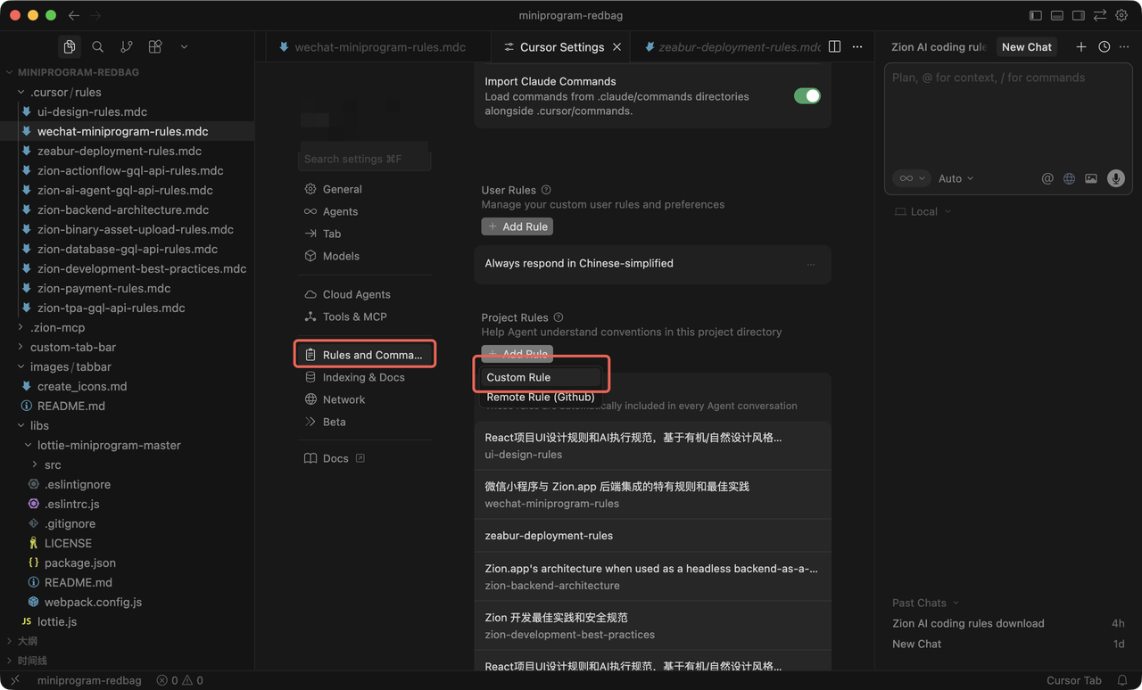Open the Local environment dropdown
The height and width of the screenshot is (690, 1142).
point(923,211)
